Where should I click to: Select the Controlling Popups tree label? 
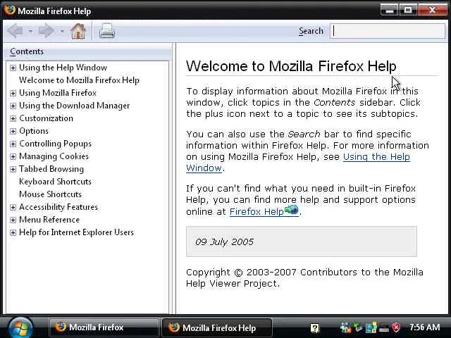55,144
